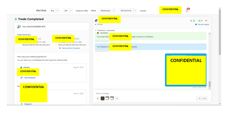Image resolution: width=231 pixels, height=115 pixels.
Task: Click the Sold badge in trade summary
Action: tap(40, 39)
